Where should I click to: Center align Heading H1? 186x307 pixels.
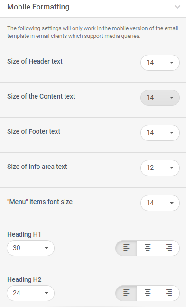click(x=148, y=248)
